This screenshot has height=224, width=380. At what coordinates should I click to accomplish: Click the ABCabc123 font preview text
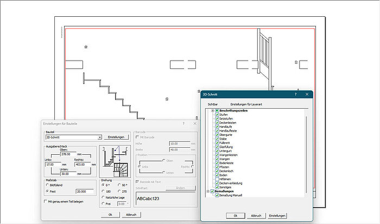point(148,199)
